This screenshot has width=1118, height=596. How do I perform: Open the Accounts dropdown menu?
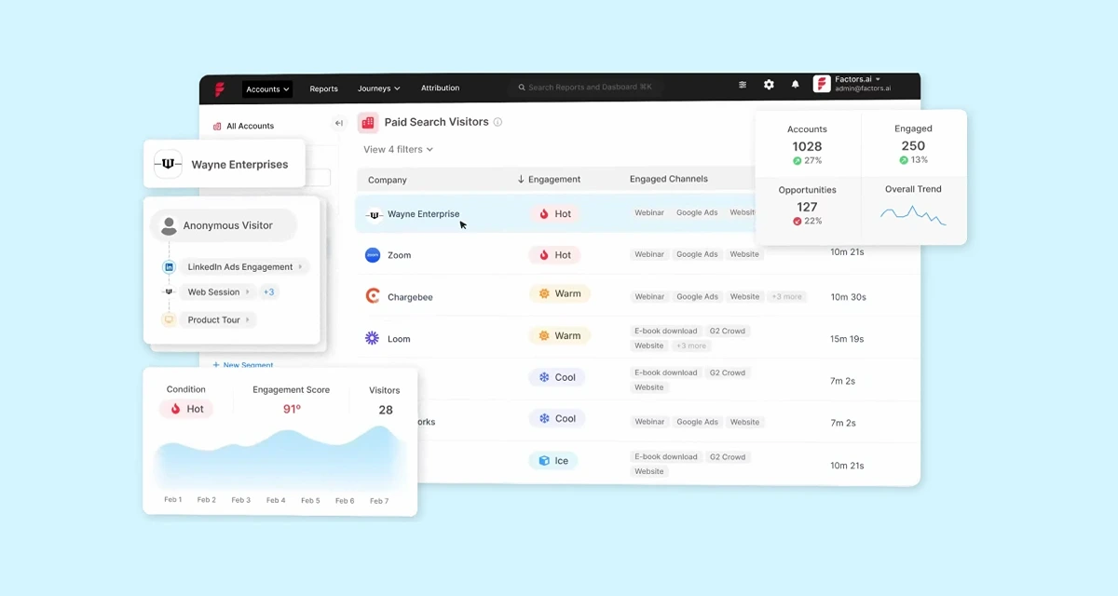(x=267, y=88)
